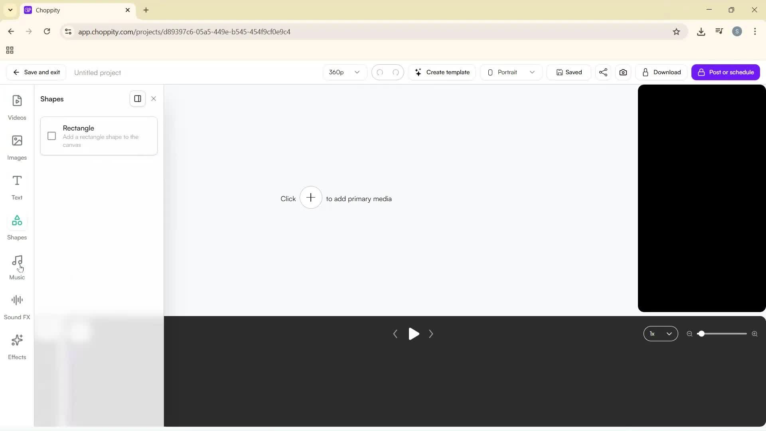
Task: Toggle the Rectangle shape checkbox
Action: point(51,136)
